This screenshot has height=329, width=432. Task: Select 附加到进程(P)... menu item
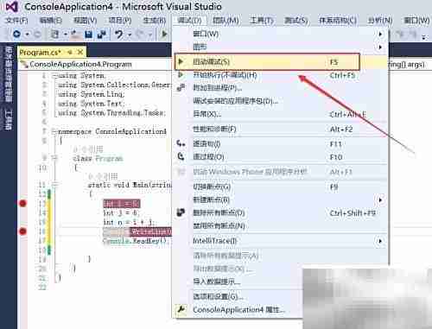click(281, 88)
